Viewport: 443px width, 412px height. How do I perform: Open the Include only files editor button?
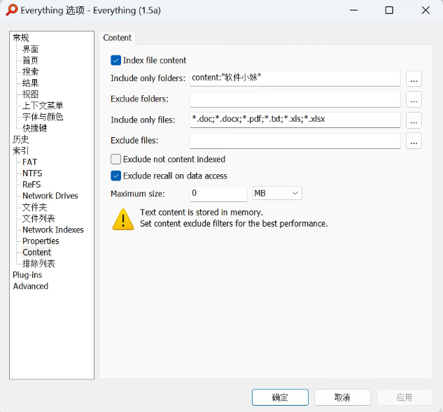(414, 120)
